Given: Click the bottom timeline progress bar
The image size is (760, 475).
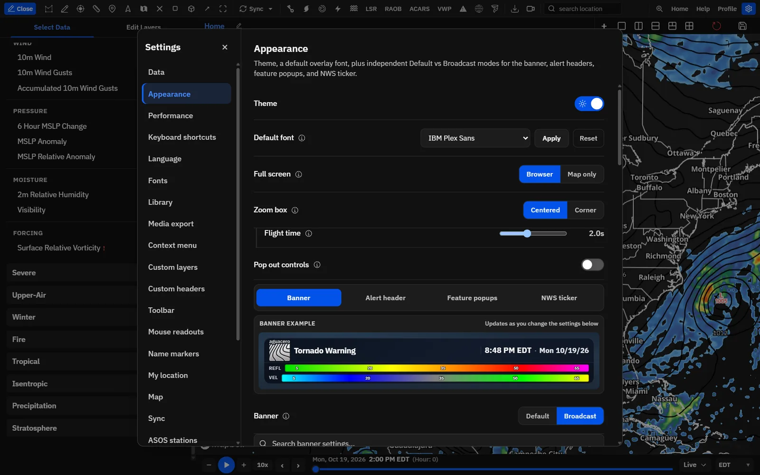Looking at the screenshot, I should pyautogui.click(x=493, y=469).
